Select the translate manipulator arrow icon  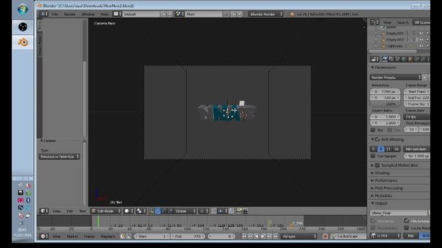coord(158,211)
